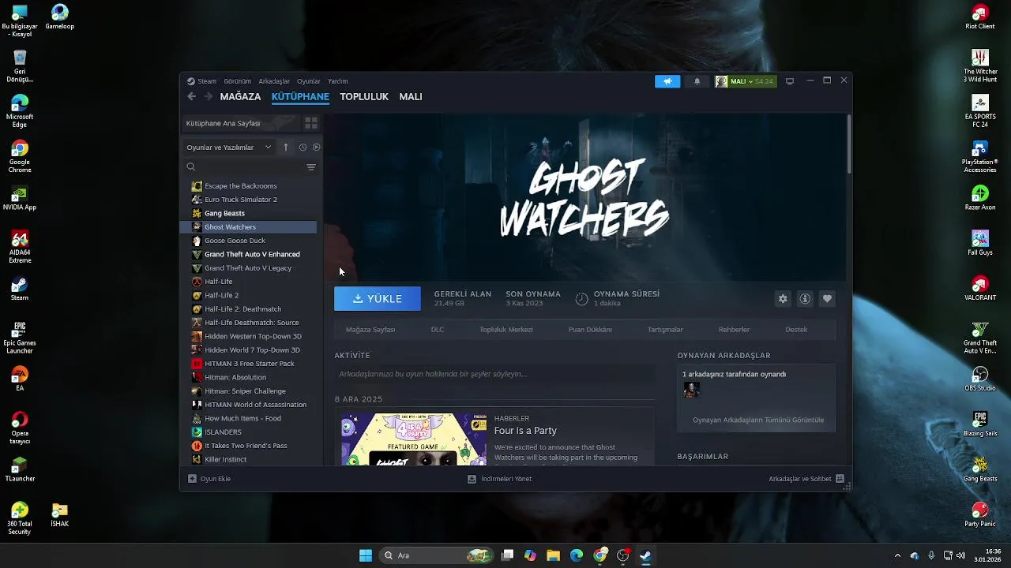Switch to Big Picture mode icon
This screenshot has width=1011, height=568.
point(789,81)
